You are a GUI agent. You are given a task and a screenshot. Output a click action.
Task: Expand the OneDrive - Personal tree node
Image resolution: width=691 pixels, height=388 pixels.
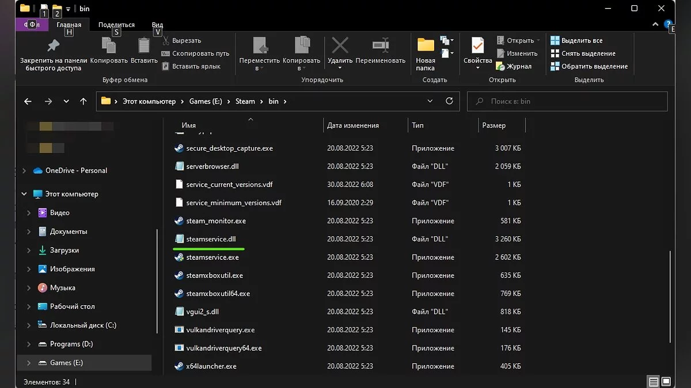click(x=24, y=171)
